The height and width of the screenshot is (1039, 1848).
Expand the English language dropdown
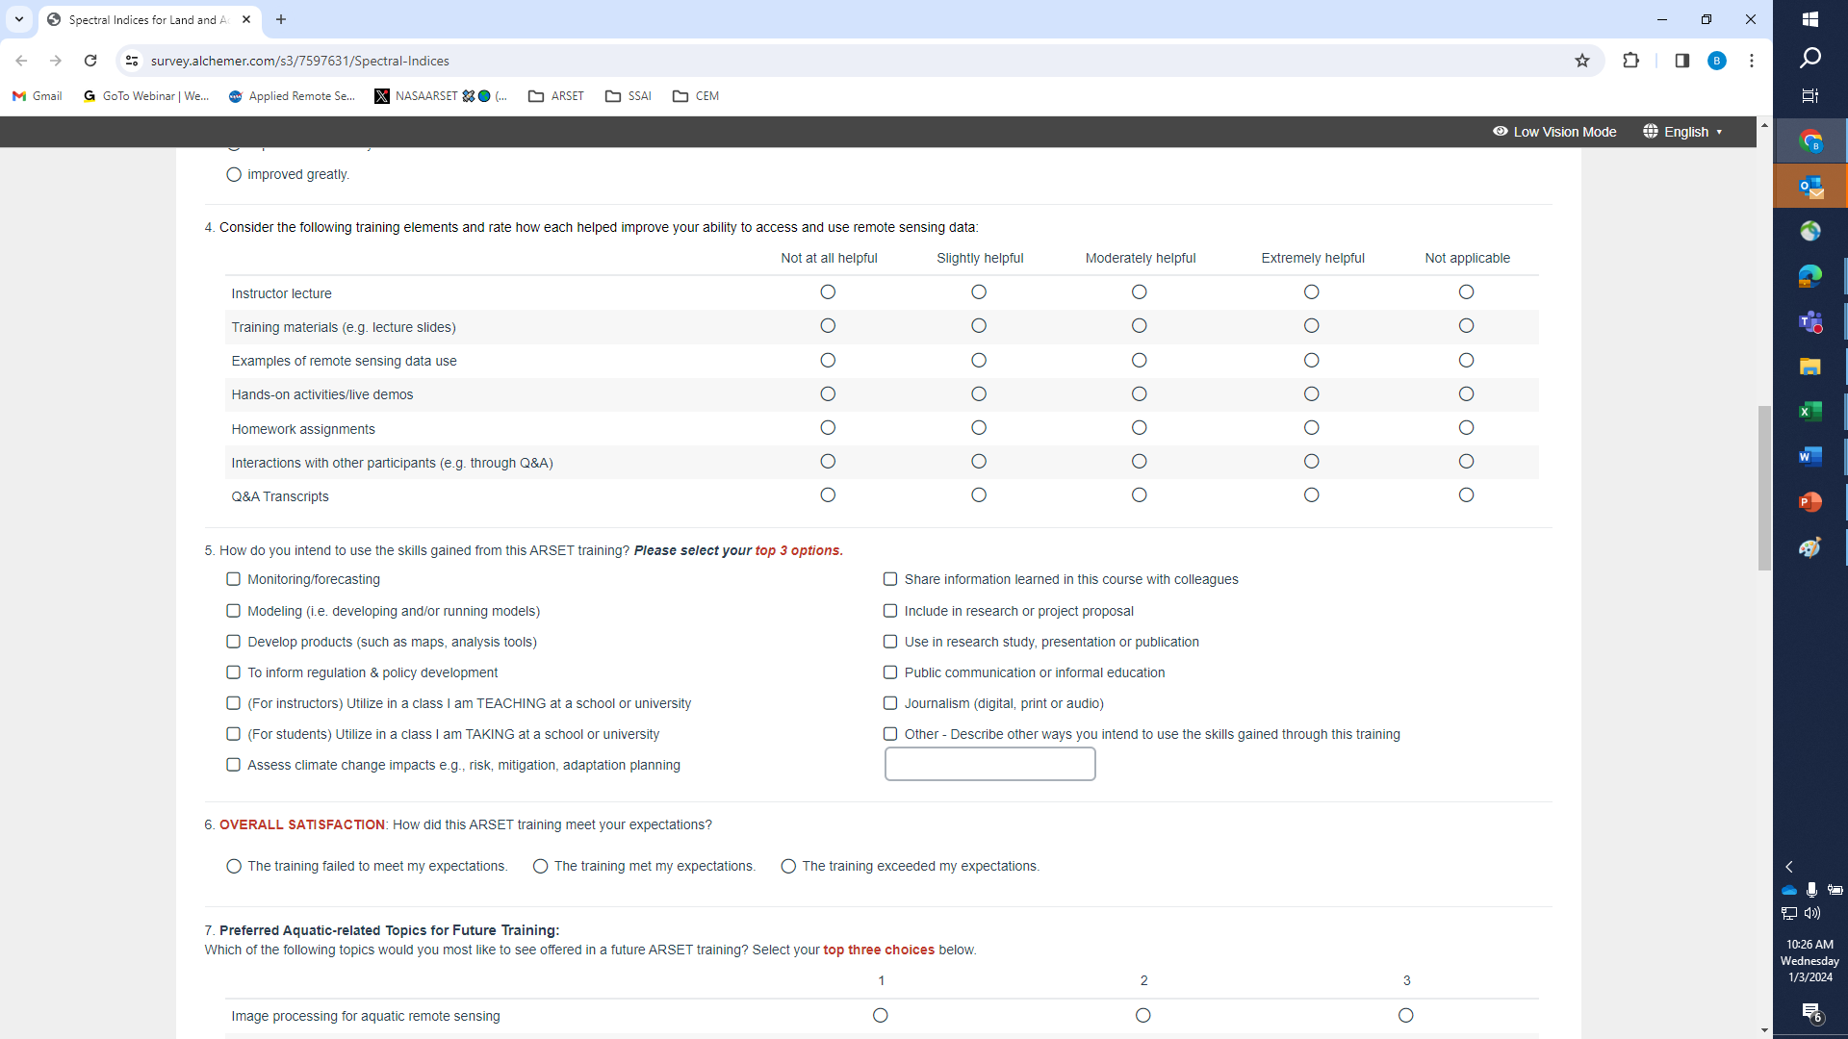[1683, 132]
